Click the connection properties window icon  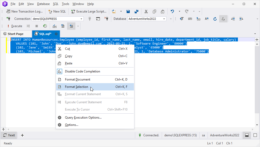[x=98, y=19]
